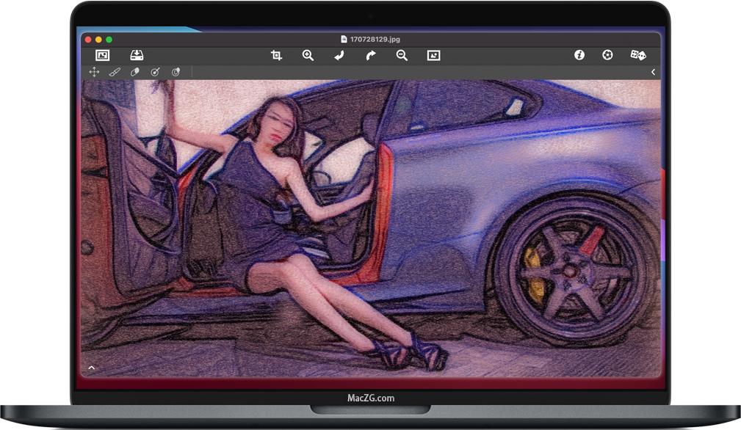Click the image resize icon beside zoom out
The image size is (741, 430).
click(x=433, y=55)
